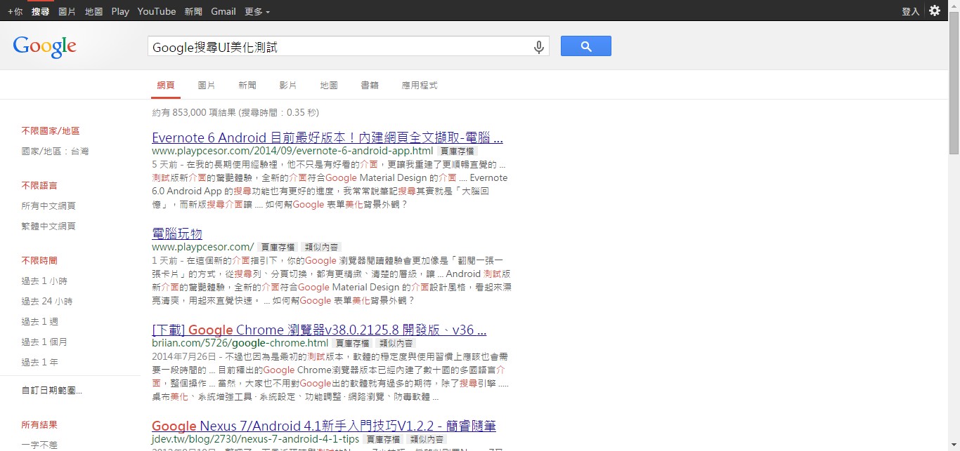Open the settings gear icon
The width and height of the screenshot is (960, 451).
[x=935, y=11]
